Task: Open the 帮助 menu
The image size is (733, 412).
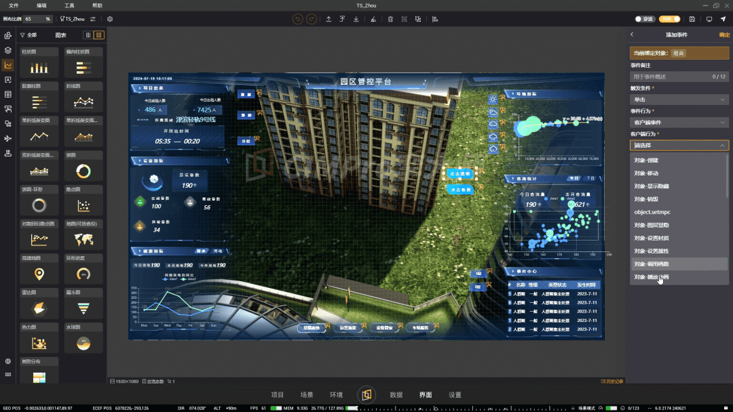Action: point(97,5)
